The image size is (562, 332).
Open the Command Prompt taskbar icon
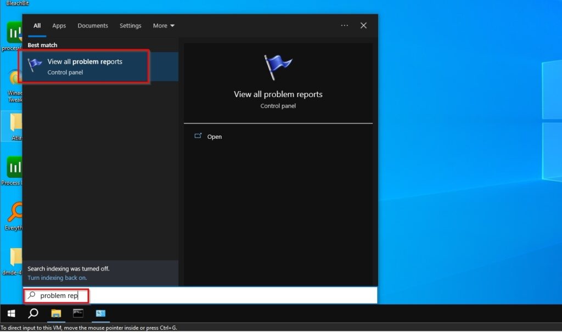(78, 313)
